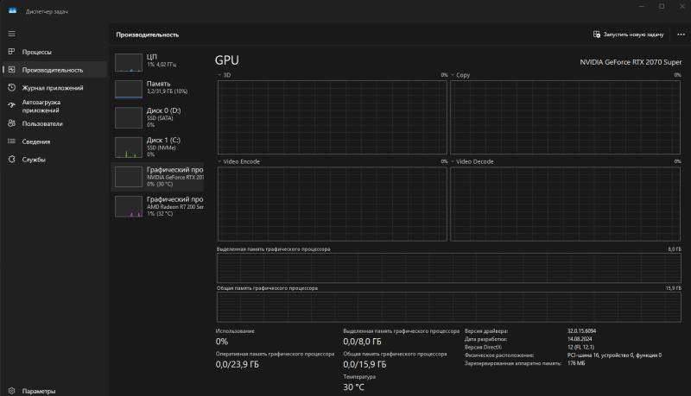Select the AMD Radeon R7 GPU item
The image size is (691, 396).
pyautogui.click(x=157, y=206)
